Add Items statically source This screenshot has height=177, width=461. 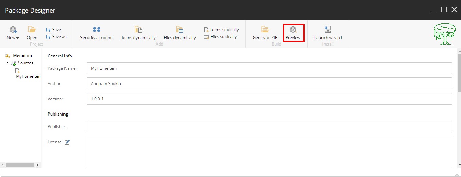(x=221, y=30)
